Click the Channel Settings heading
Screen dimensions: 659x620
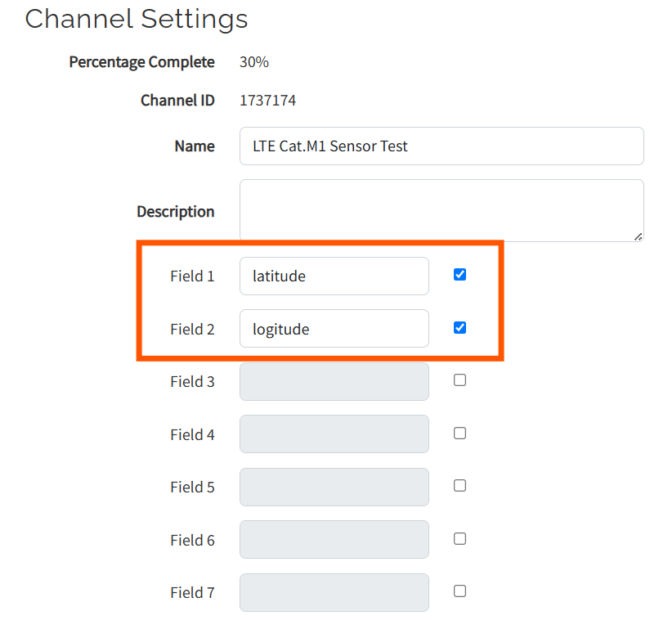pyautogui.click(x=137, y=20)
